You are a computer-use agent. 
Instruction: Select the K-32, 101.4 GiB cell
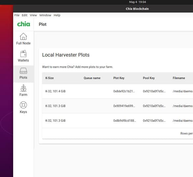coord(55,91)
